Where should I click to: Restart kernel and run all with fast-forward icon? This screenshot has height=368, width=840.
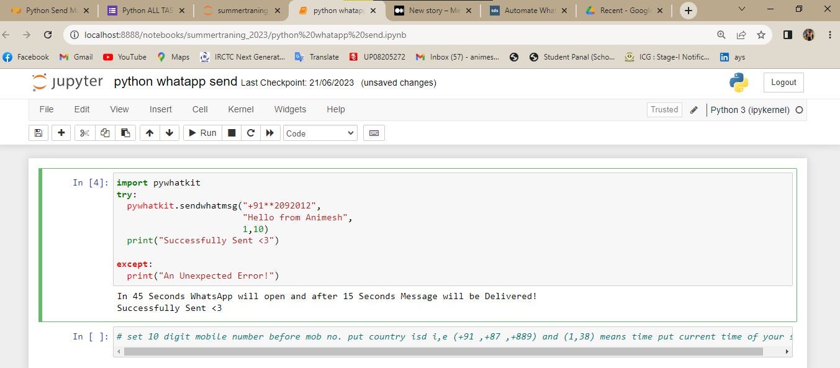coord(270,132)
